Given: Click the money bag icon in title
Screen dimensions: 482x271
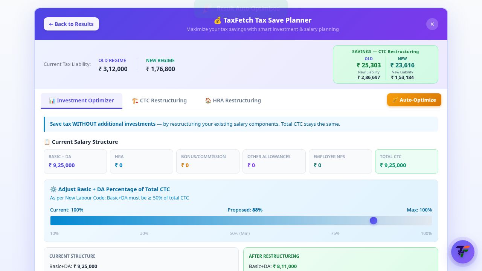Looking at the screenshot, I should click(x=218, y=20).
